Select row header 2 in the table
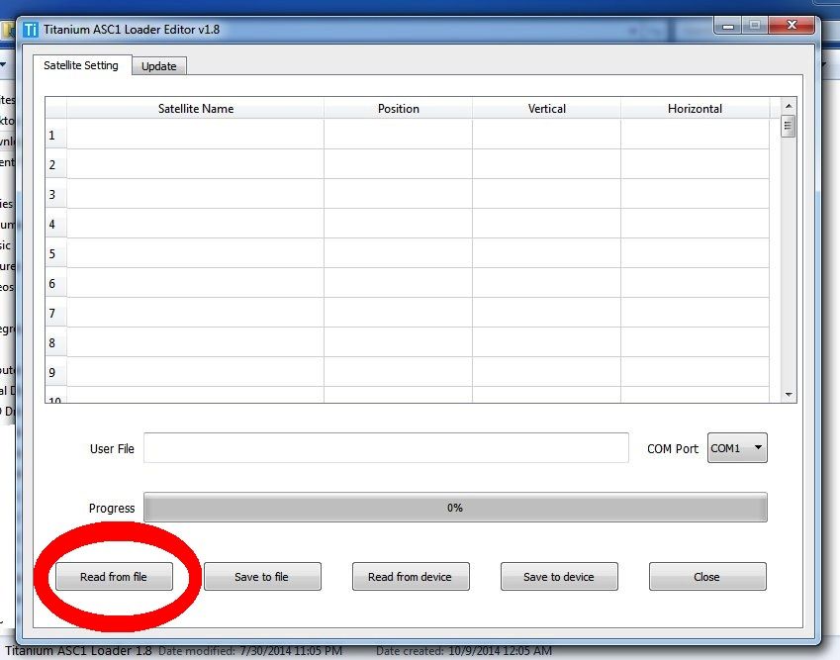The image size is (840, 660). [x=55, y=164]
